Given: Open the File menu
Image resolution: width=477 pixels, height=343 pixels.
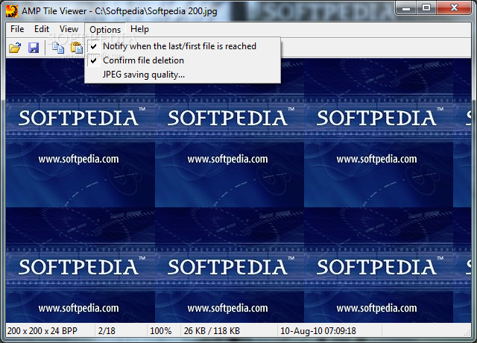Looking at the screenshot, I should 17,29.
